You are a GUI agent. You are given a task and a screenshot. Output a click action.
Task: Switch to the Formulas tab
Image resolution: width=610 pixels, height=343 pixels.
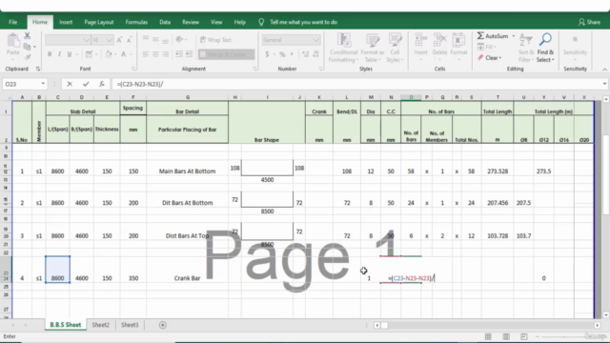point(136,22)
